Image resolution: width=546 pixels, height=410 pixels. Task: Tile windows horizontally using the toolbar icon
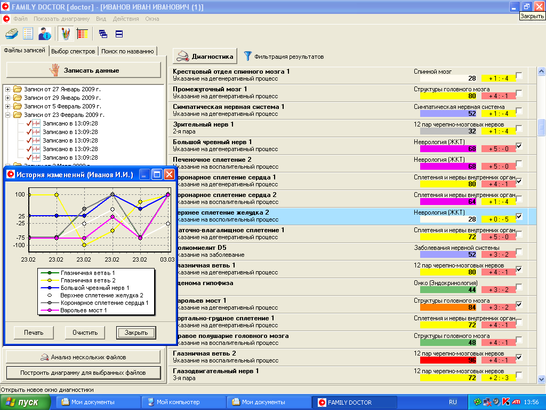coord(119,34)
